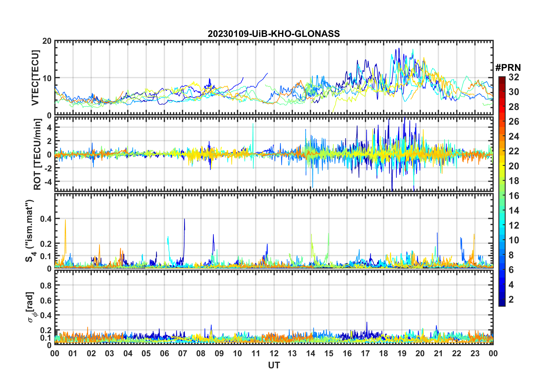Click the PRN colorbar strip

click(x=502, y=191)
